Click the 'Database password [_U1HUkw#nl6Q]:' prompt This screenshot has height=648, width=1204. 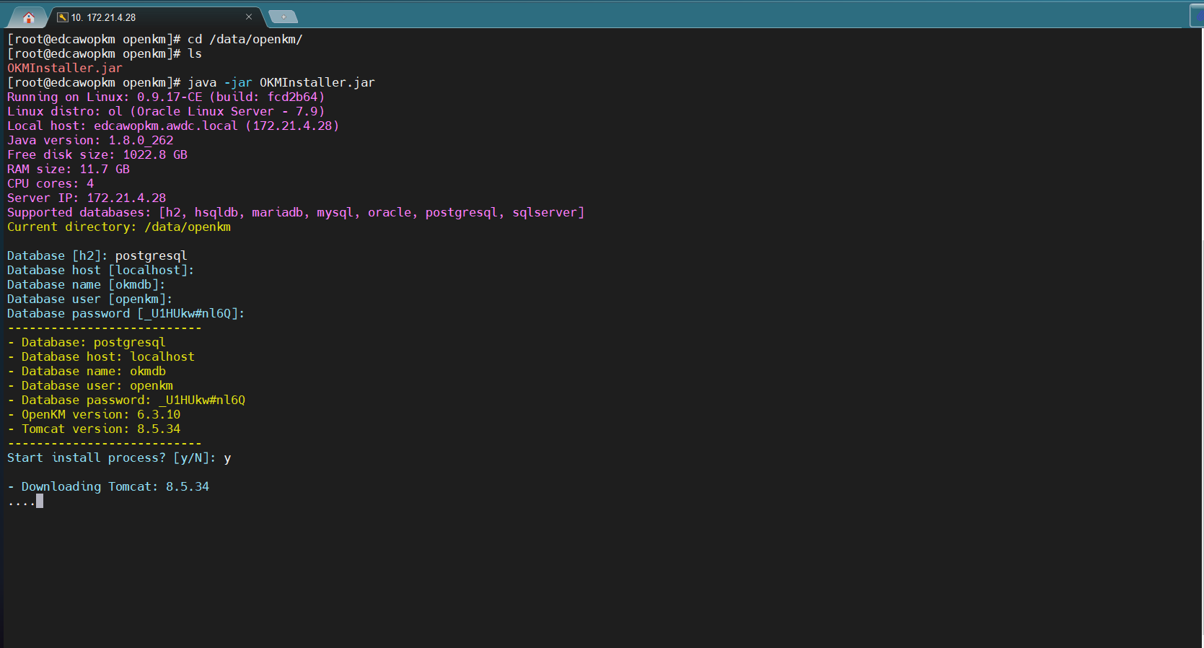coord(126,313)
